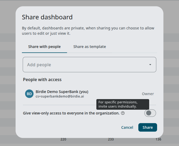Click the People with access heading

(42, 79)
